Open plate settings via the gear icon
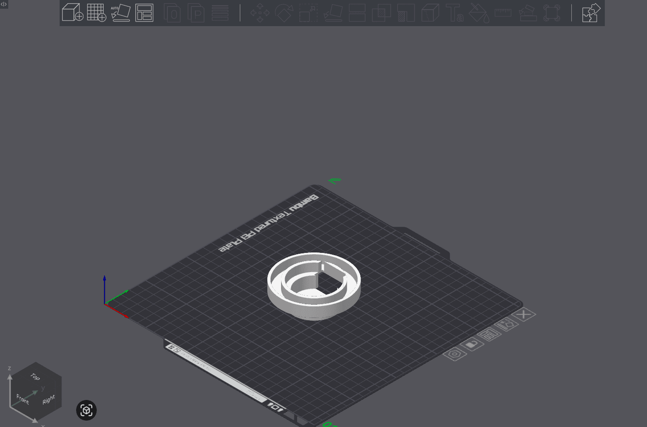The height and width of the screenshot is (427, 647). 455,354
